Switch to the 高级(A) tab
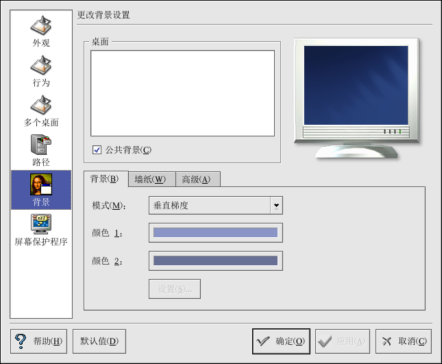 198,180
